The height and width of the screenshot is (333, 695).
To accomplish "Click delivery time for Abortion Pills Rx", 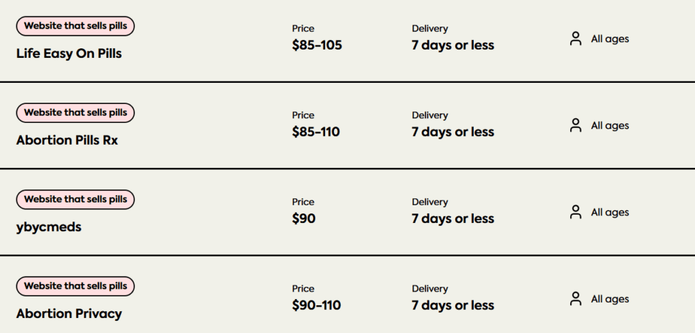I will [x=453, y=132].
